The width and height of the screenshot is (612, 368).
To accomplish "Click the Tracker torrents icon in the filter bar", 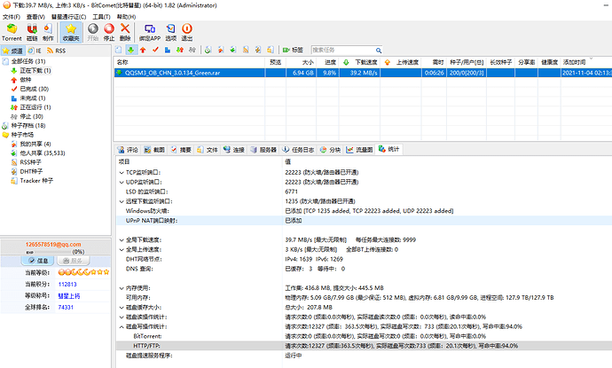I will coord(271,50).
